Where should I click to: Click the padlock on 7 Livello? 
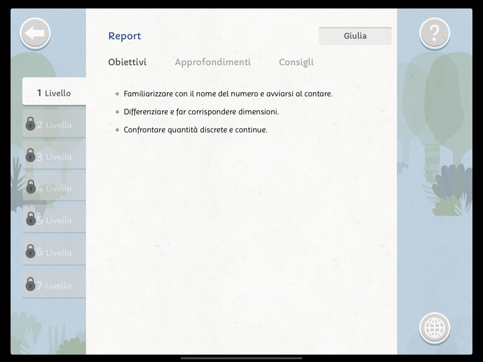pyautogui.click(x=30, y=284)
